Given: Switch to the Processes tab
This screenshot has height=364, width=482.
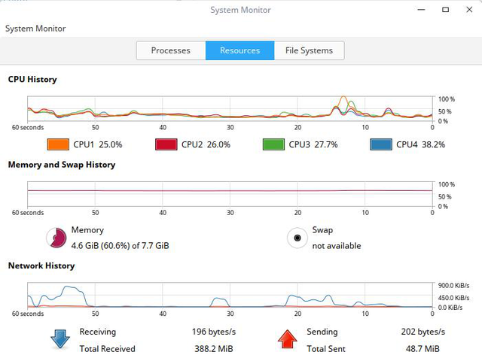Looking at the screenshot, I should (171, 50).
